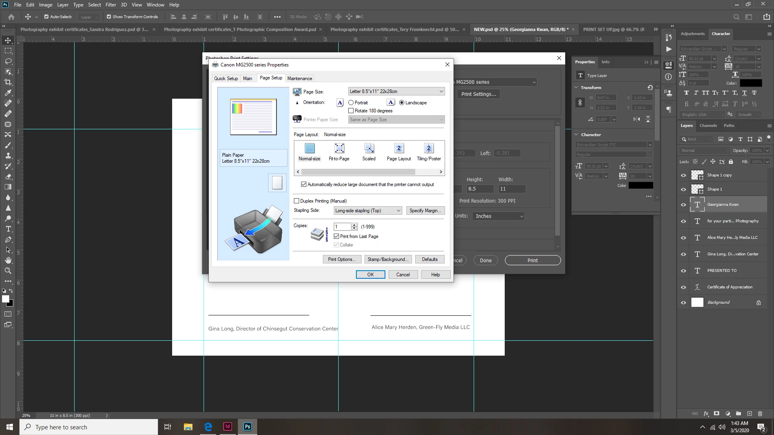Click the Print Options button
The image size is (774, 435).
(341, 259)
